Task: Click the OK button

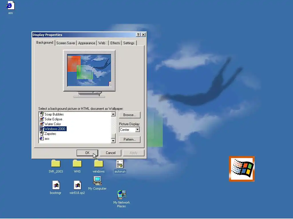Action: click(87, 153)
